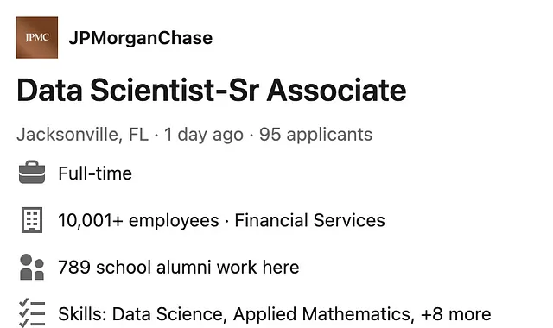This screenshot has height=328, width=553.
Task: Click the Data Scientist-Sr Associate job title
Action: (212, 90)
